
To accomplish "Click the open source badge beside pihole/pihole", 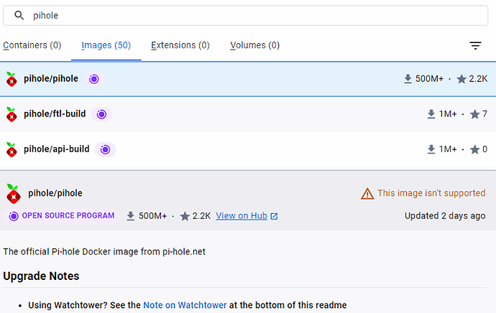I will coord(93,79).
